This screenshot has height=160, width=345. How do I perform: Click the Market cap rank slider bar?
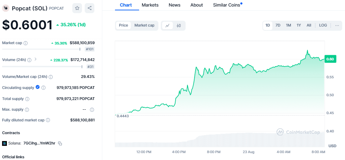click(x=41, y=49)
